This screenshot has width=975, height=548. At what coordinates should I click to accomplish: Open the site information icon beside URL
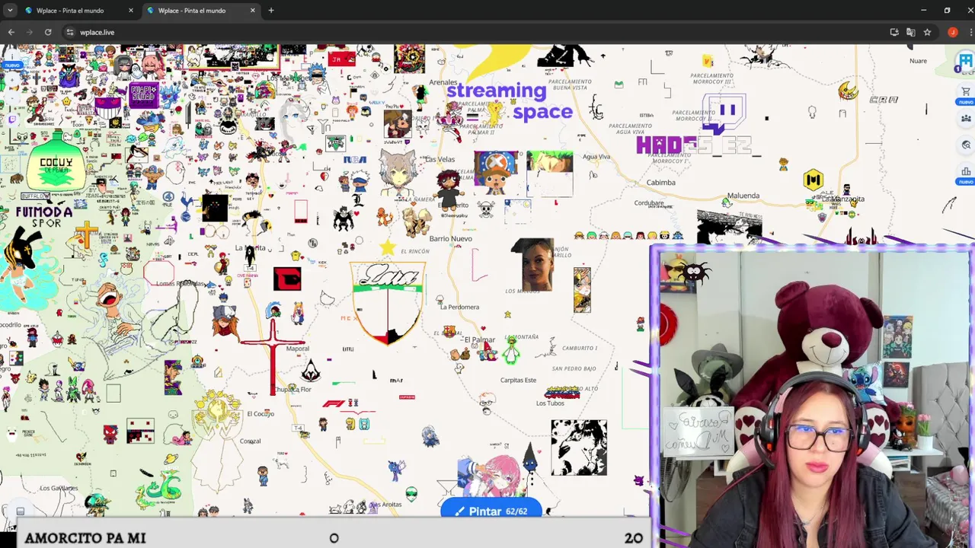point(69,32)
